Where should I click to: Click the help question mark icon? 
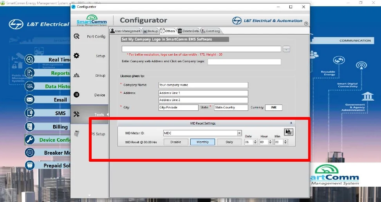pos(306,23)
